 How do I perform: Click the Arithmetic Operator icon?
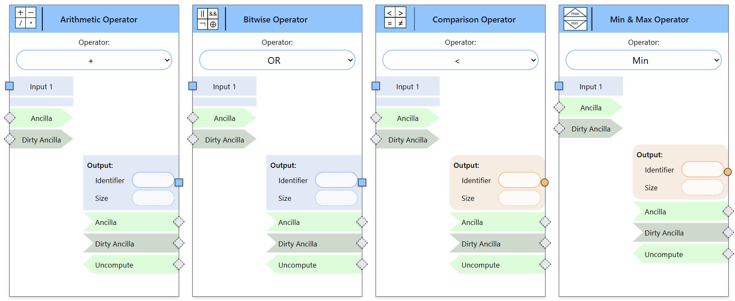tap(26, 18)
